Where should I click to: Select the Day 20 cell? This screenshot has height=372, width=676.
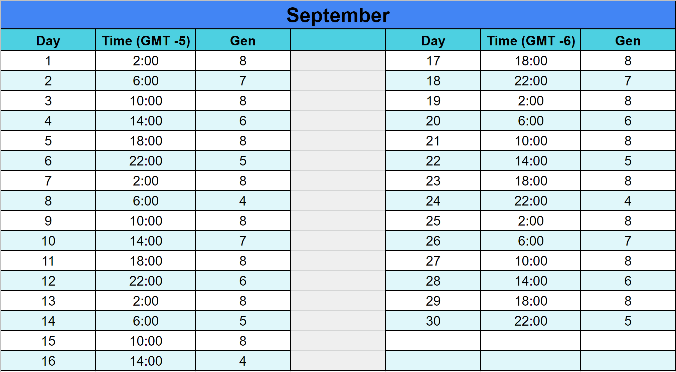(433, 121)
